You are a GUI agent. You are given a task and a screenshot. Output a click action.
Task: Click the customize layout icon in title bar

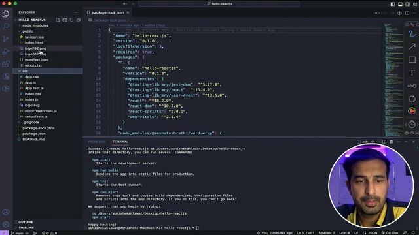tap(415, 4)
